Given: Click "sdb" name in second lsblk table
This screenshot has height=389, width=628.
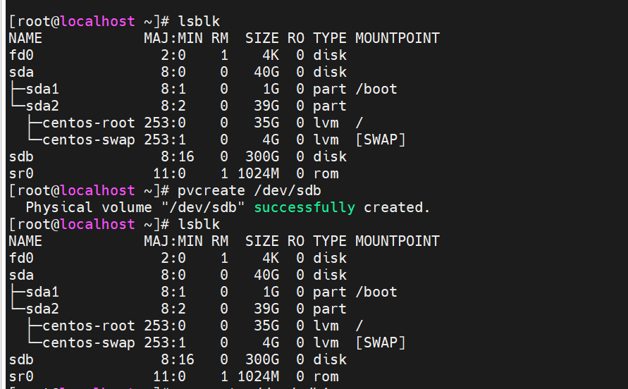Looking at the screenshot, I should (21, 360).
